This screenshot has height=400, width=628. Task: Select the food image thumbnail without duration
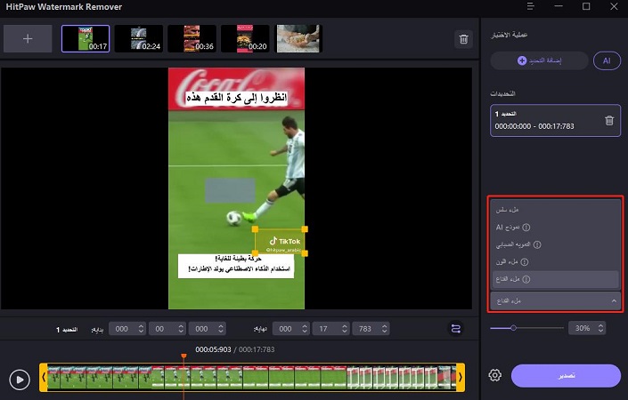tap(298, 39)
